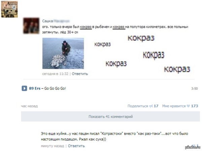Open the artist link 89 Ers
The width and height of the screenshot is (202, 151).
35,88
